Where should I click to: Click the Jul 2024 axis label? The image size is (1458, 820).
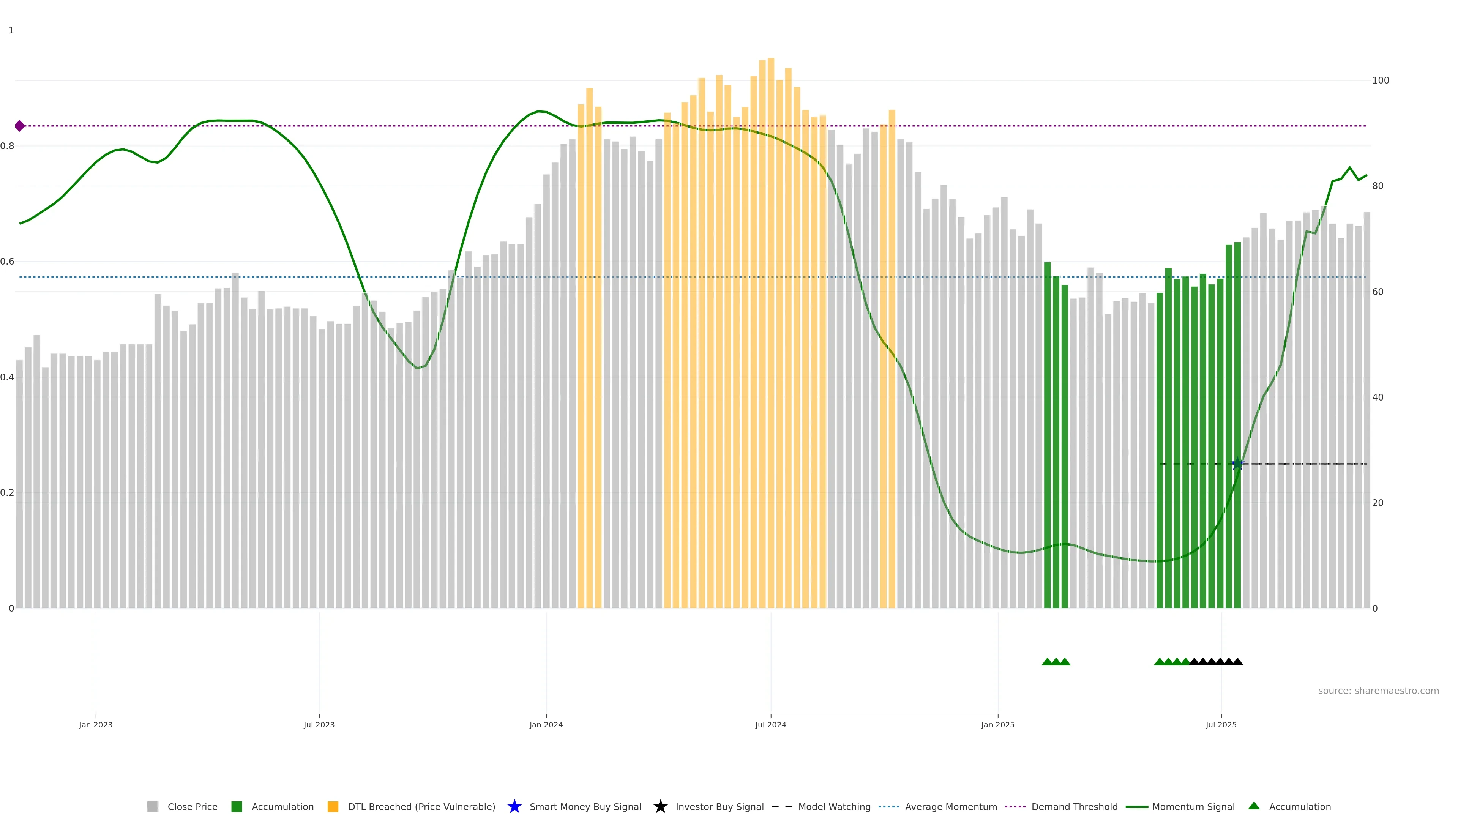click(x=770, y=725)
